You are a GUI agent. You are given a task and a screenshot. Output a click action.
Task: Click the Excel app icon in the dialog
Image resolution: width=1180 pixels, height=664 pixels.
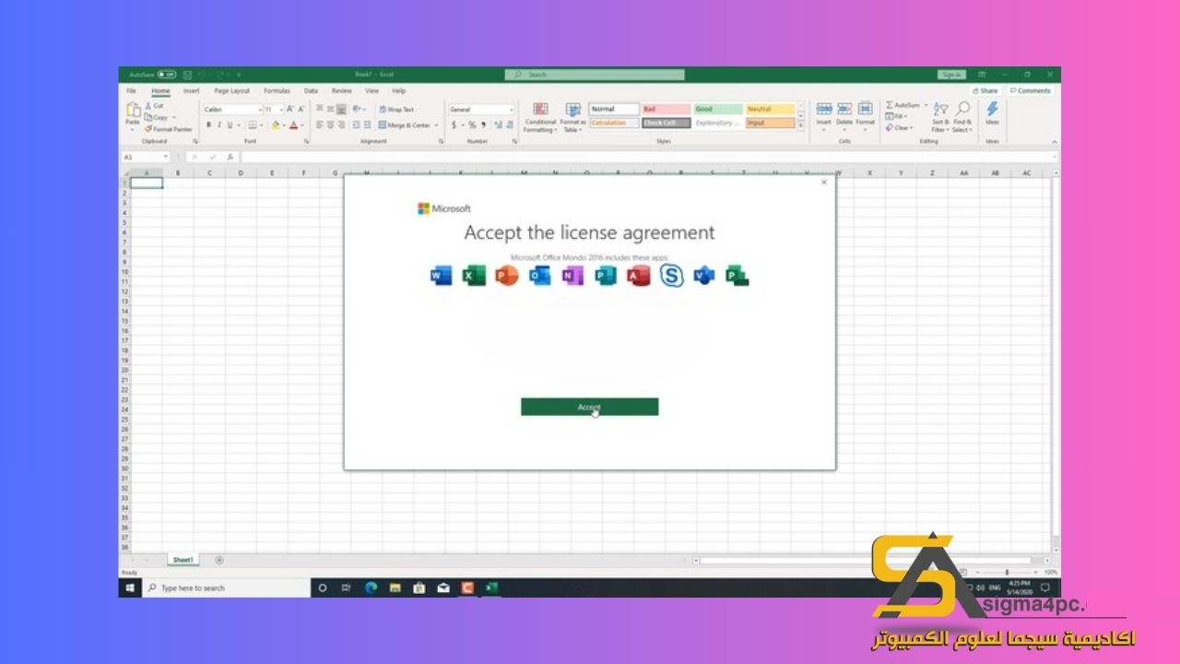[474, 275]
